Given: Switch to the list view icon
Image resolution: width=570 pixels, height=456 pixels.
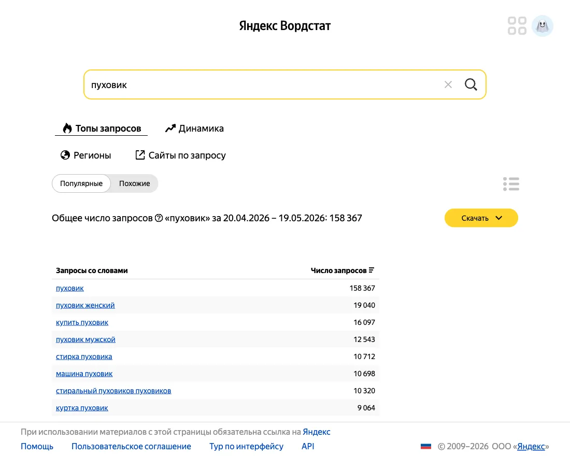Looking at the screenshot, I should [x=511, y=184].
